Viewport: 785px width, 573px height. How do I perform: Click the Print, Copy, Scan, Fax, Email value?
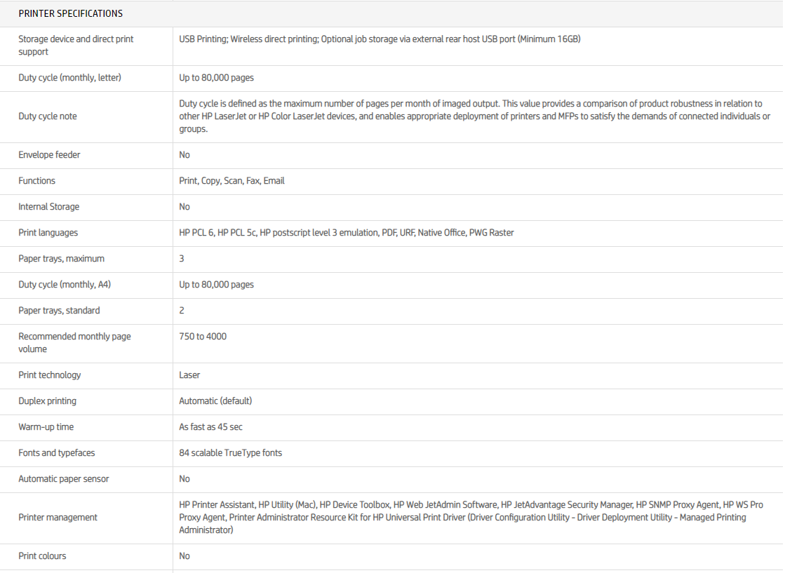pos(232,181)
